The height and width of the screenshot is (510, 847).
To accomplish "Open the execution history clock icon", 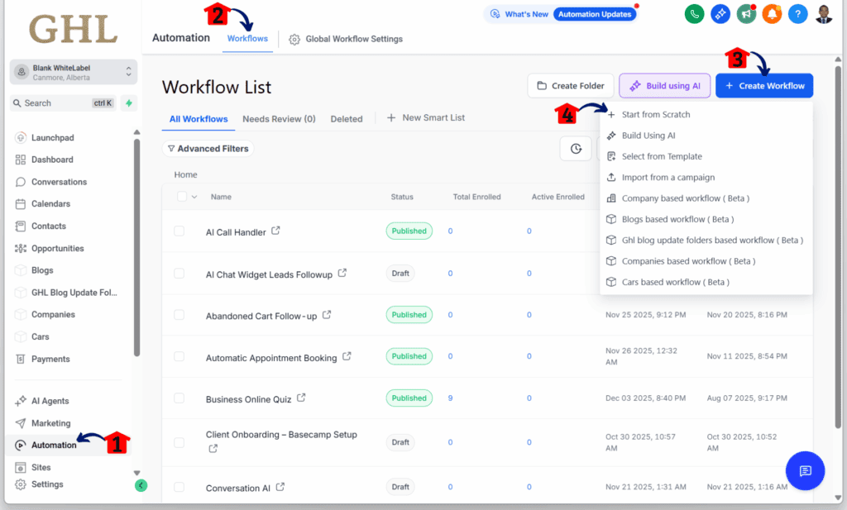I will (x=576, y=149).
